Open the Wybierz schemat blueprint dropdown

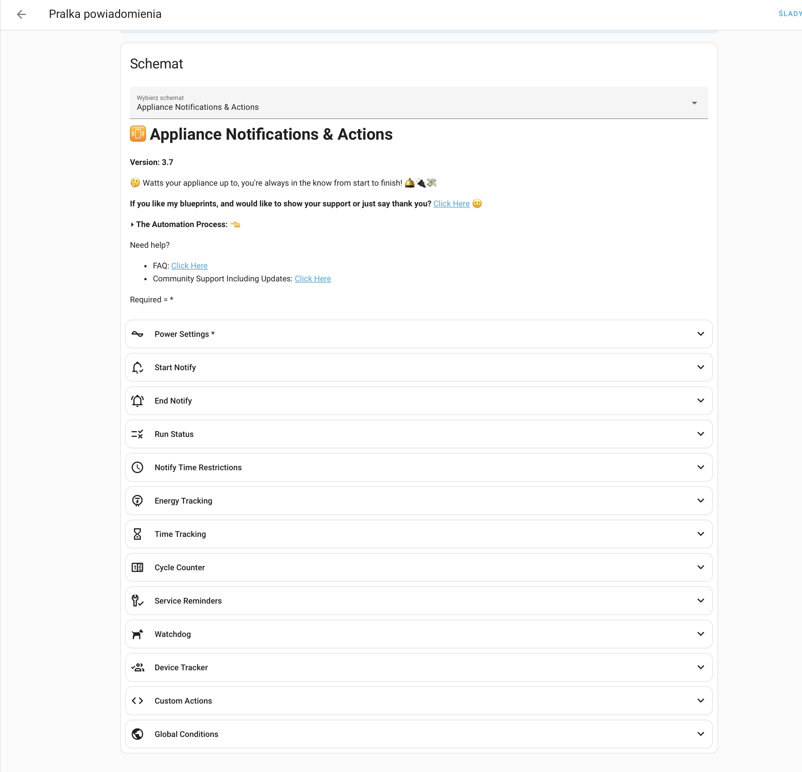coord(419,103)
